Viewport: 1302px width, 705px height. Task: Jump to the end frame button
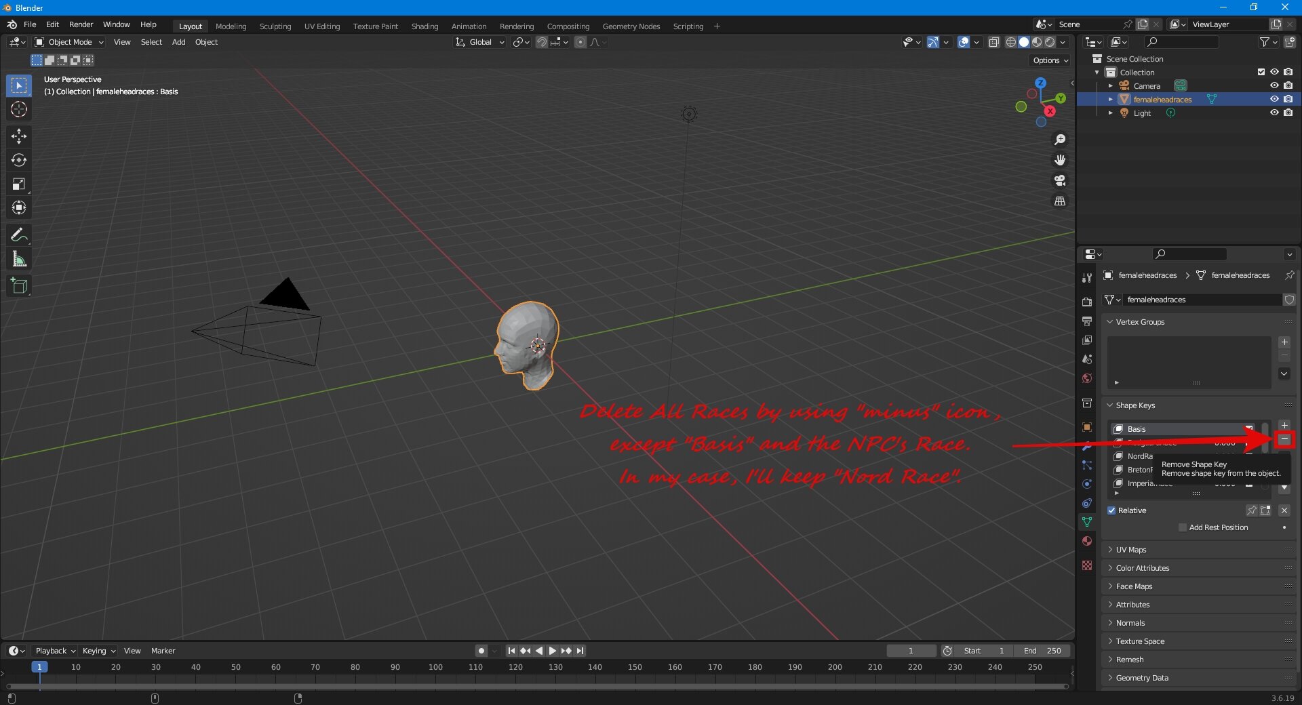580,651
